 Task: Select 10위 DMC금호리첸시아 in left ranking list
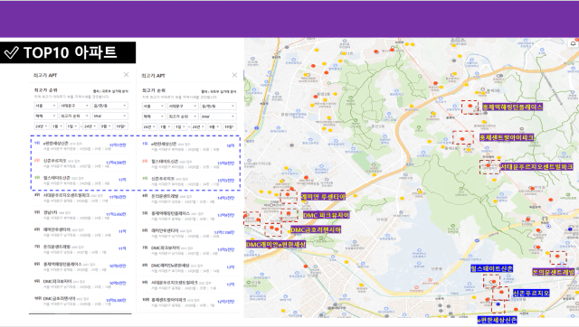[81, 301]
